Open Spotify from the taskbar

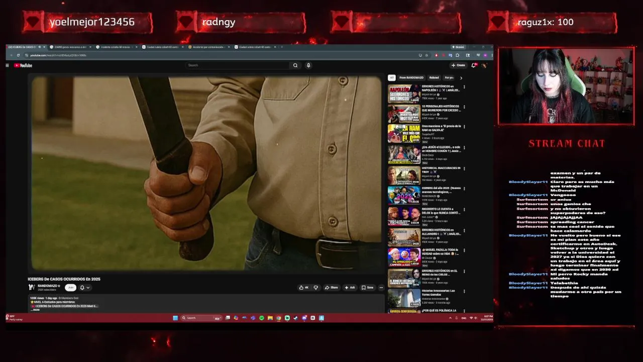261,318
